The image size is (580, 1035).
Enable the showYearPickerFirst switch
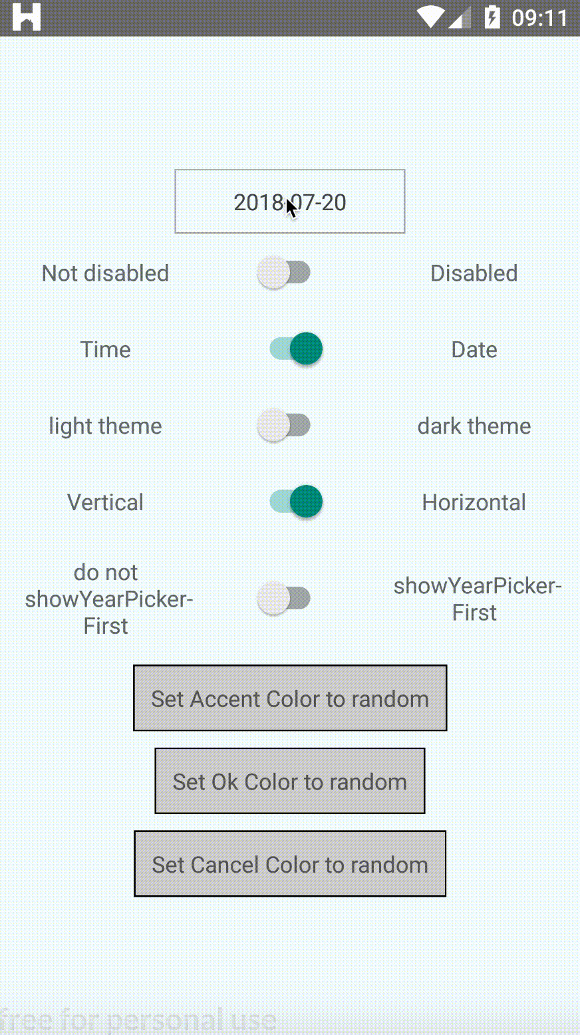[284, 599]
